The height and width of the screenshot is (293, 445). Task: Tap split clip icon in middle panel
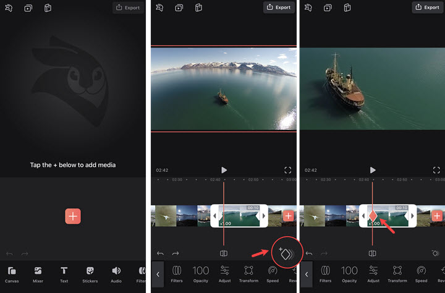(x=224, y=253)
